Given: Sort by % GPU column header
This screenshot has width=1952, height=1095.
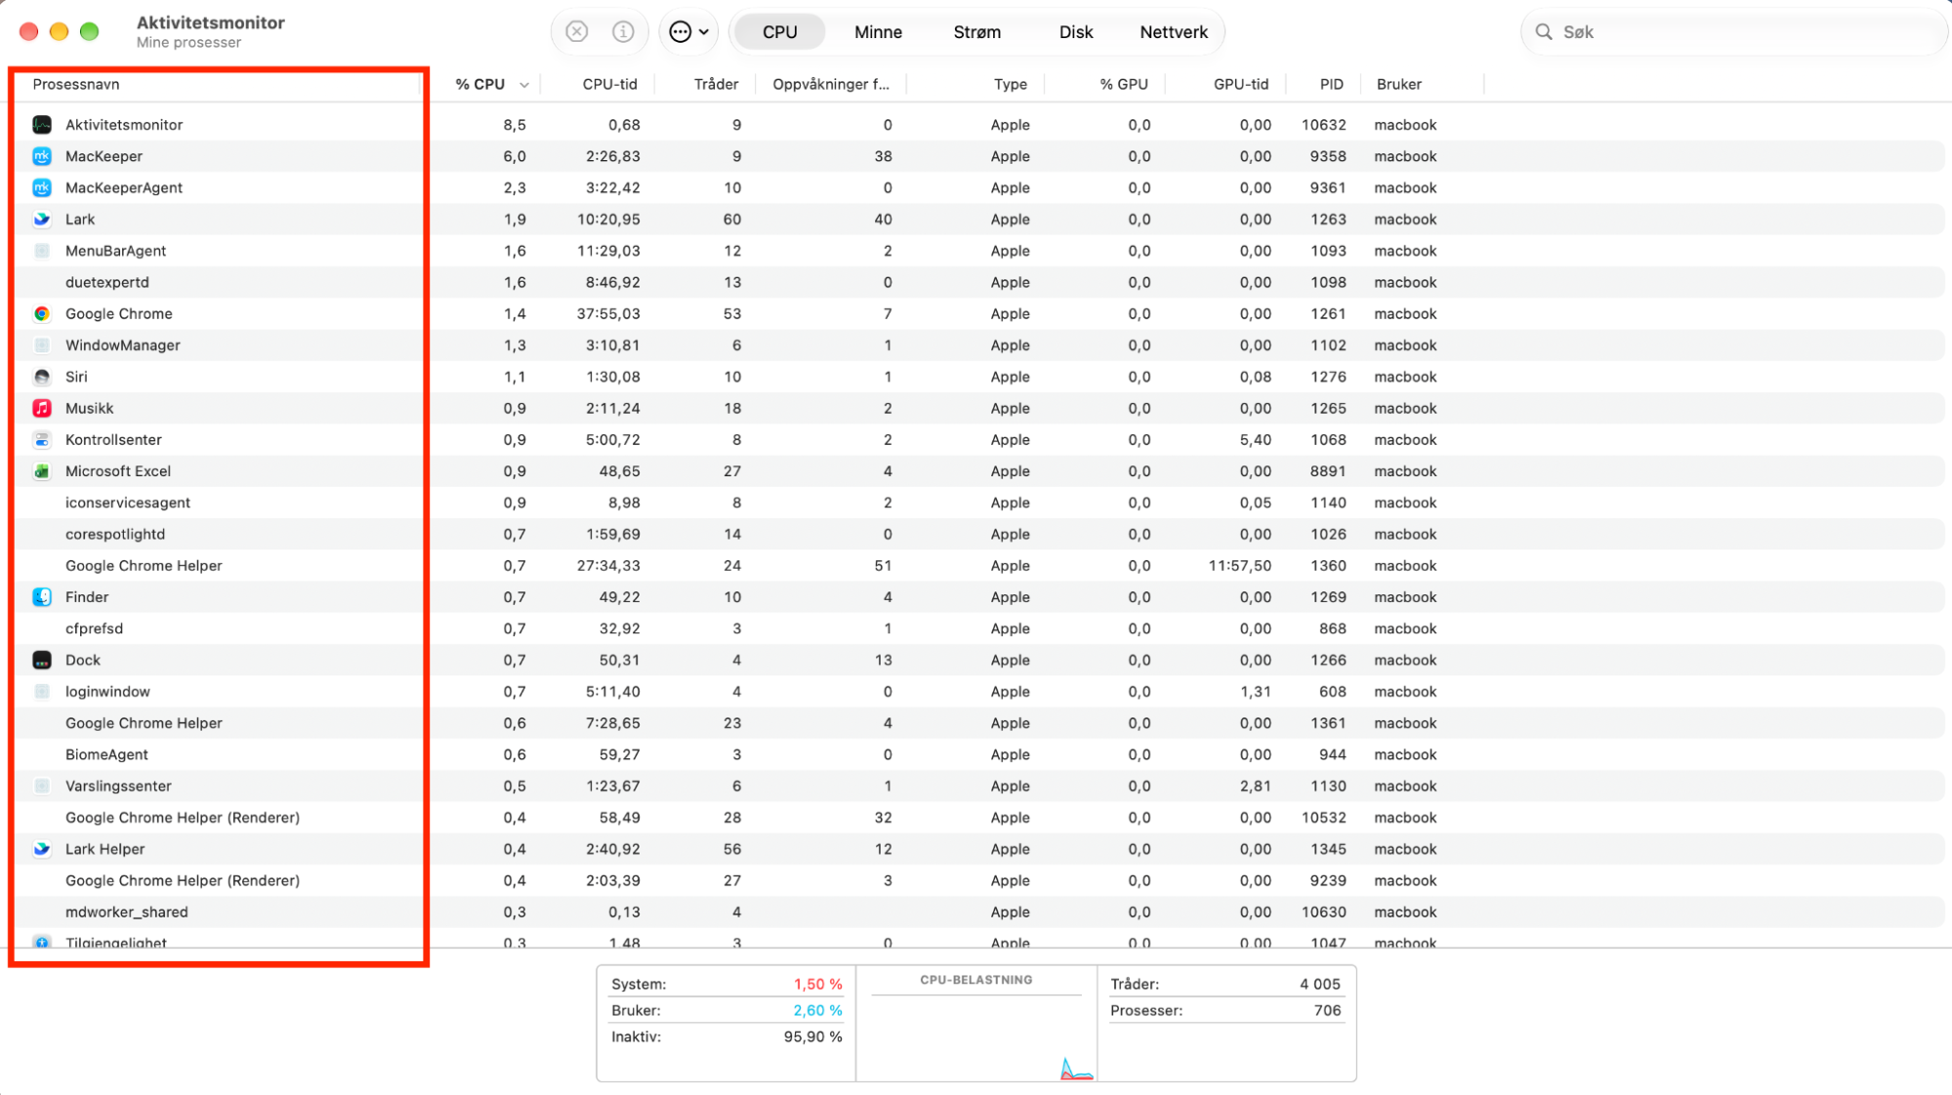Looking at the screenshot, I should coord(1124,84).
